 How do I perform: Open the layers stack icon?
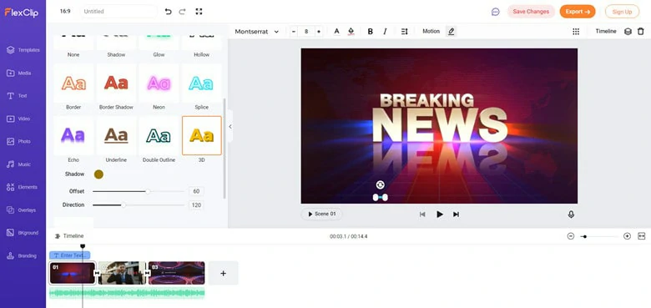tap(628, 32)
